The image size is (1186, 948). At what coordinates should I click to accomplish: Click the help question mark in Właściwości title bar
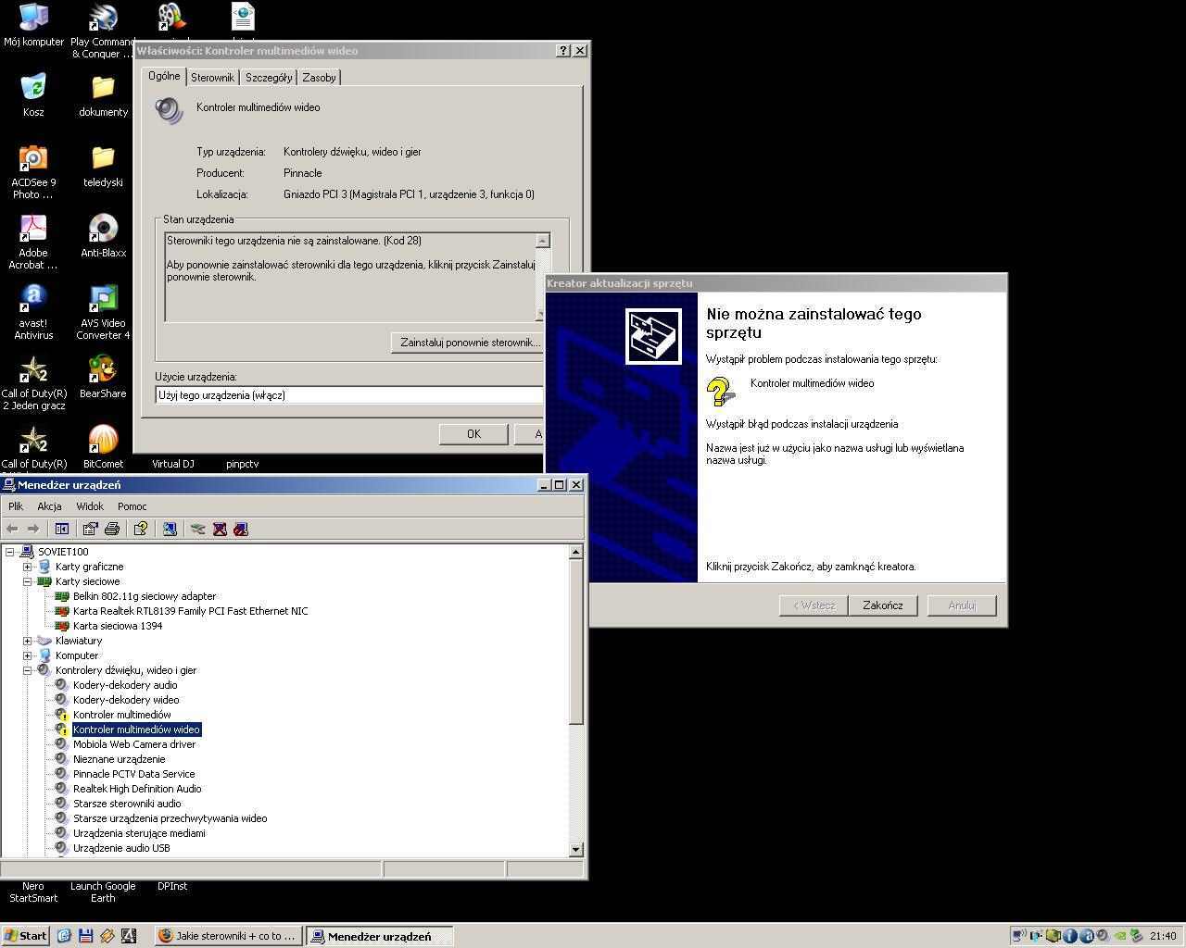point(562,51)
